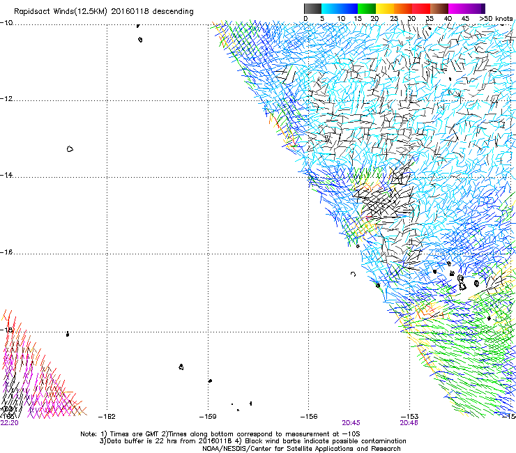The width and height of the screenshot is (516, 453).
Task: Click the longitude label '-156'
Action: (x=309, y=417)
